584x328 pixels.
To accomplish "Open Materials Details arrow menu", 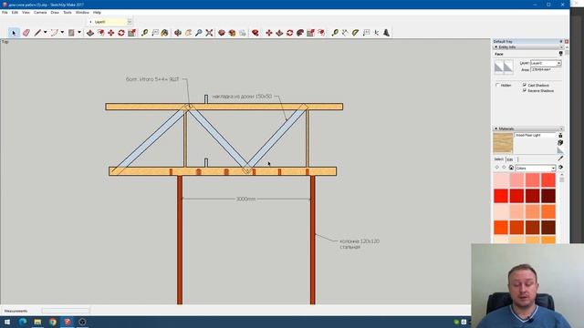I will tap(560, 168).
